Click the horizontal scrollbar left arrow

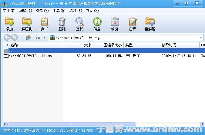pyautogui.click(x=5, y=124)
